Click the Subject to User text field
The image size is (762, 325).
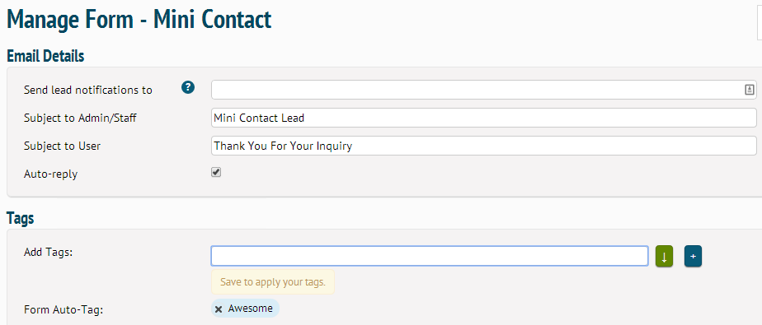coord(483,146)
